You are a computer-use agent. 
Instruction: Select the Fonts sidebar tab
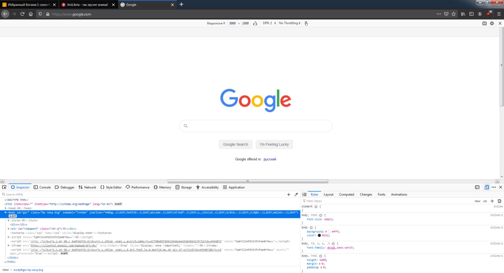point(382,194)
